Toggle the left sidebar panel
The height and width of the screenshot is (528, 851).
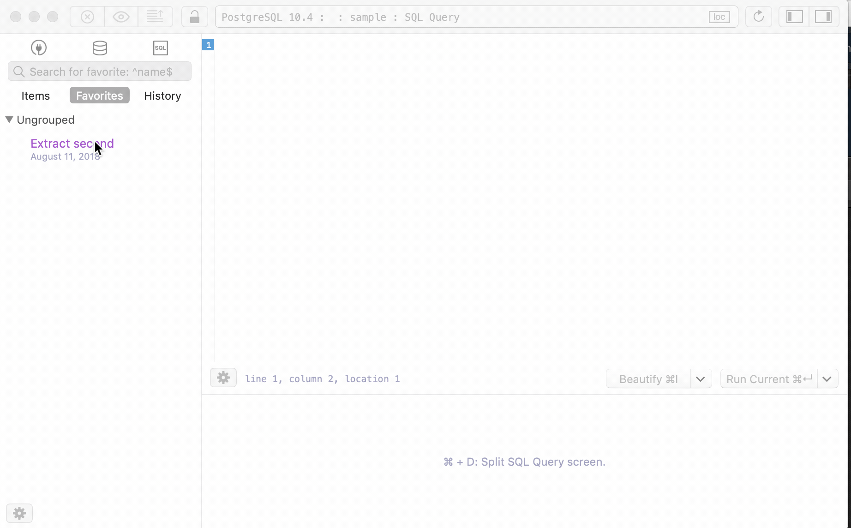pos(794,17)
